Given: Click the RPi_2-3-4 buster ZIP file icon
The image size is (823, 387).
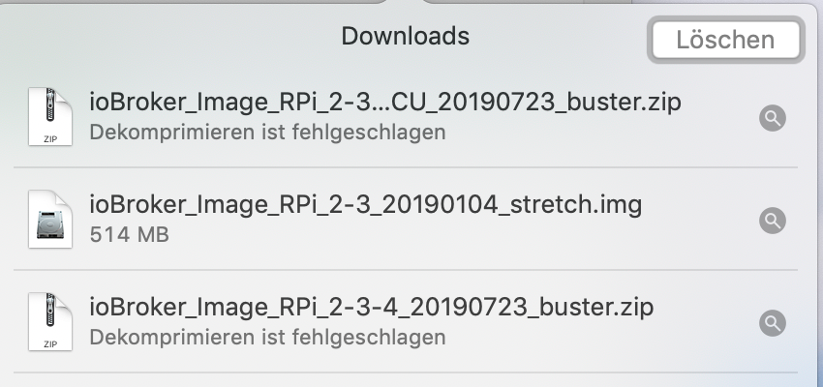Looking at the screenshot, I should [x=50, y=323].
